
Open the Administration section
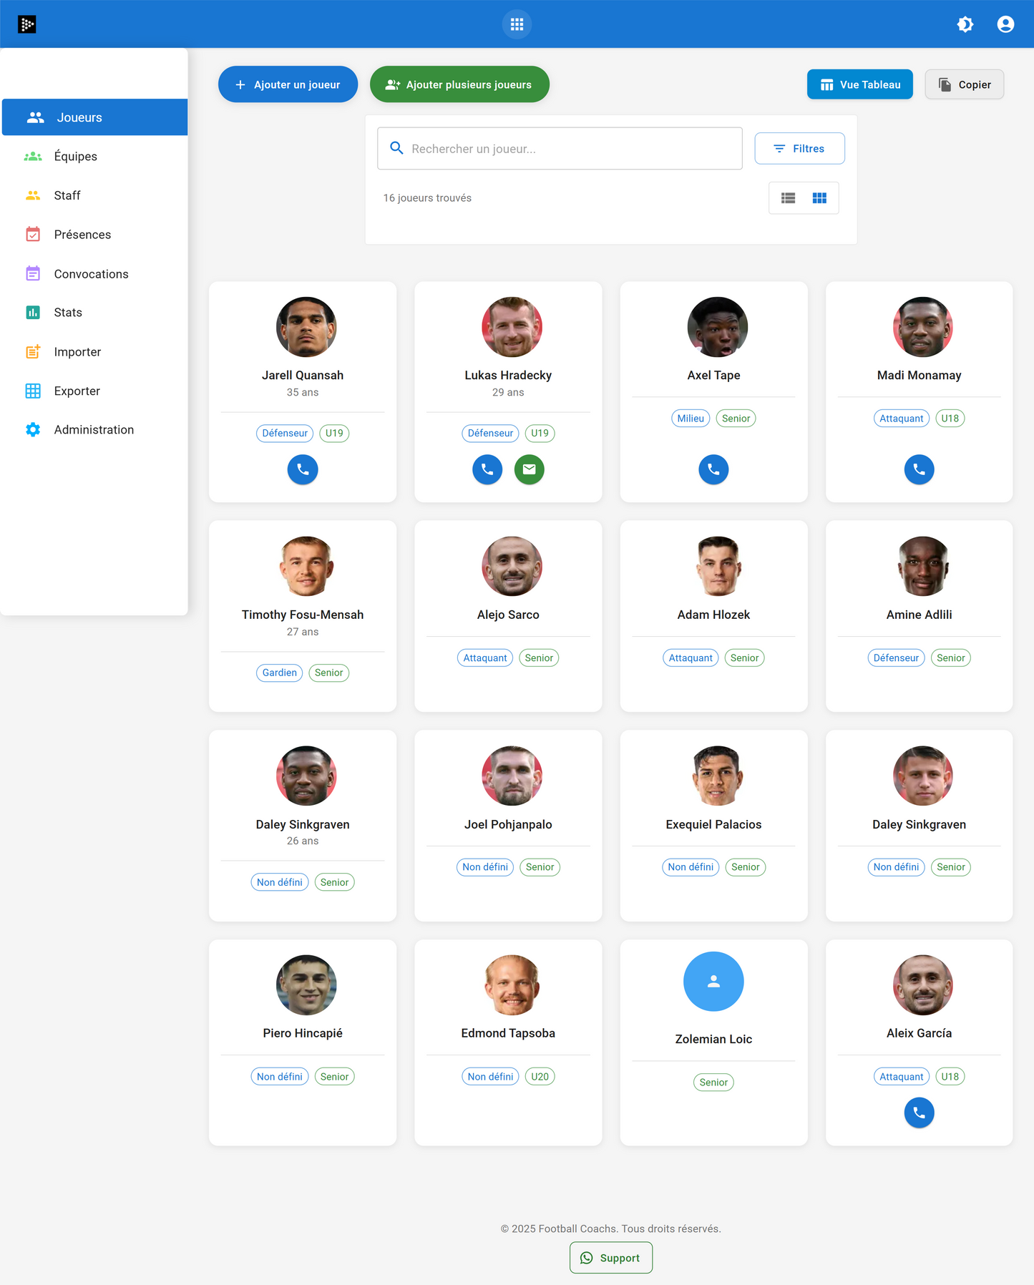(x=94, y=430)
